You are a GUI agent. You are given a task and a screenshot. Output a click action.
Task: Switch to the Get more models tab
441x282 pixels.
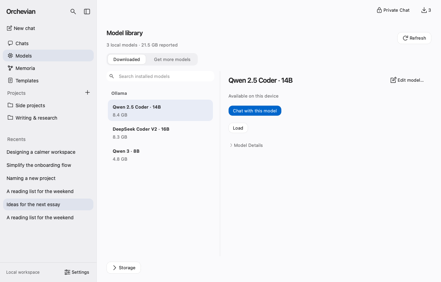pyautogui.click(x=172, y=59)
